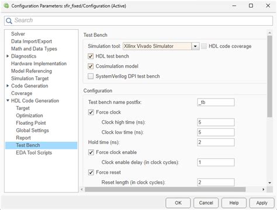The width and height of the screenshot is (277, 210).
Task: Open EDA Tool Scripts subpane
Action: click(x=34, y=153)
